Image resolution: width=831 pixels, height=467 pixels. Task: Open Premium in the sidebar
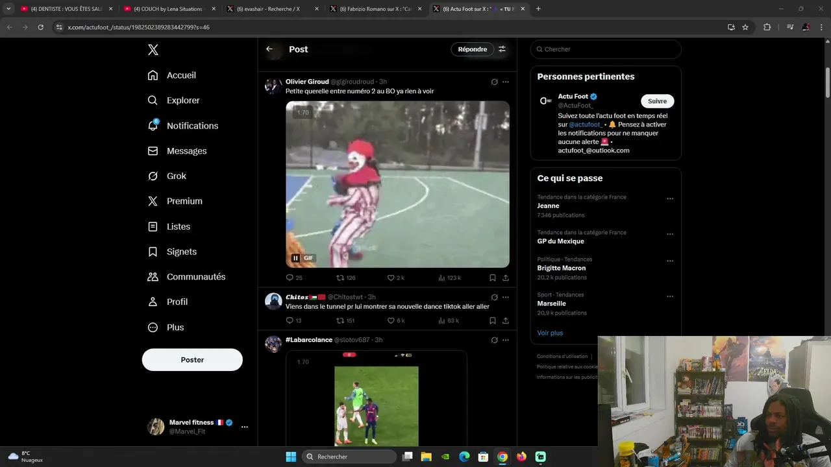click(x=175, y=201)
